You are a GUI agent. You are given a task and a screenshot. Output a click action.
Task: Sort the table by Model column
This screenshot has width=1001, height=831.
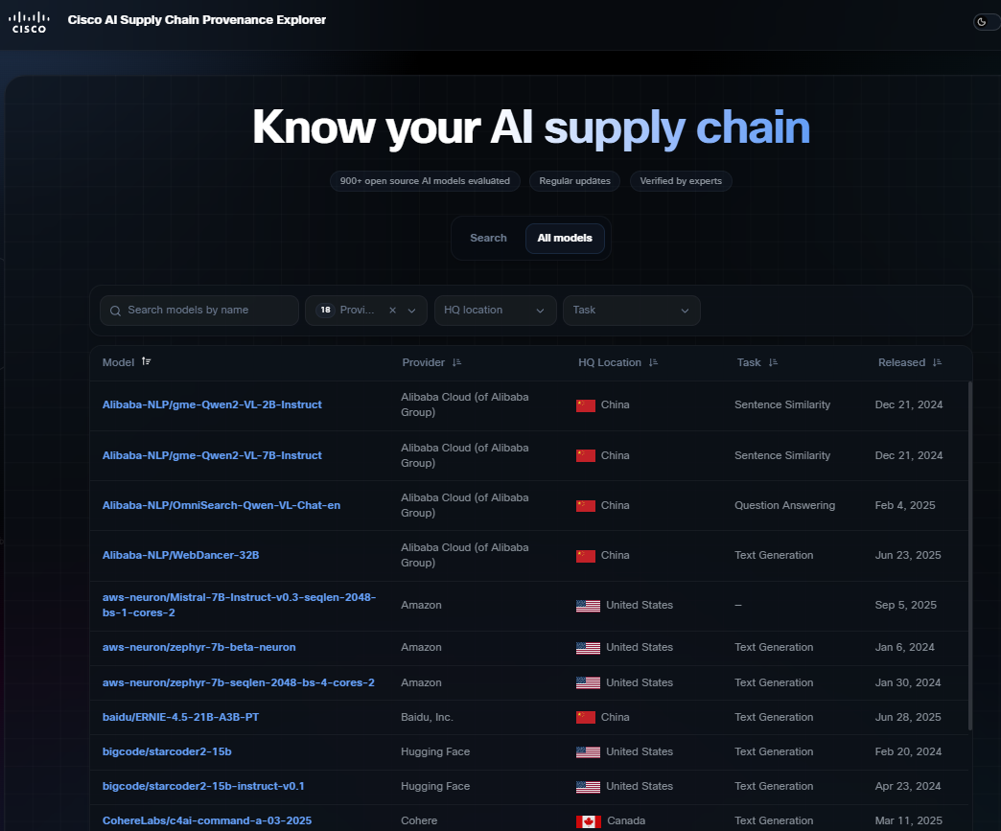[x=146, y=362]
